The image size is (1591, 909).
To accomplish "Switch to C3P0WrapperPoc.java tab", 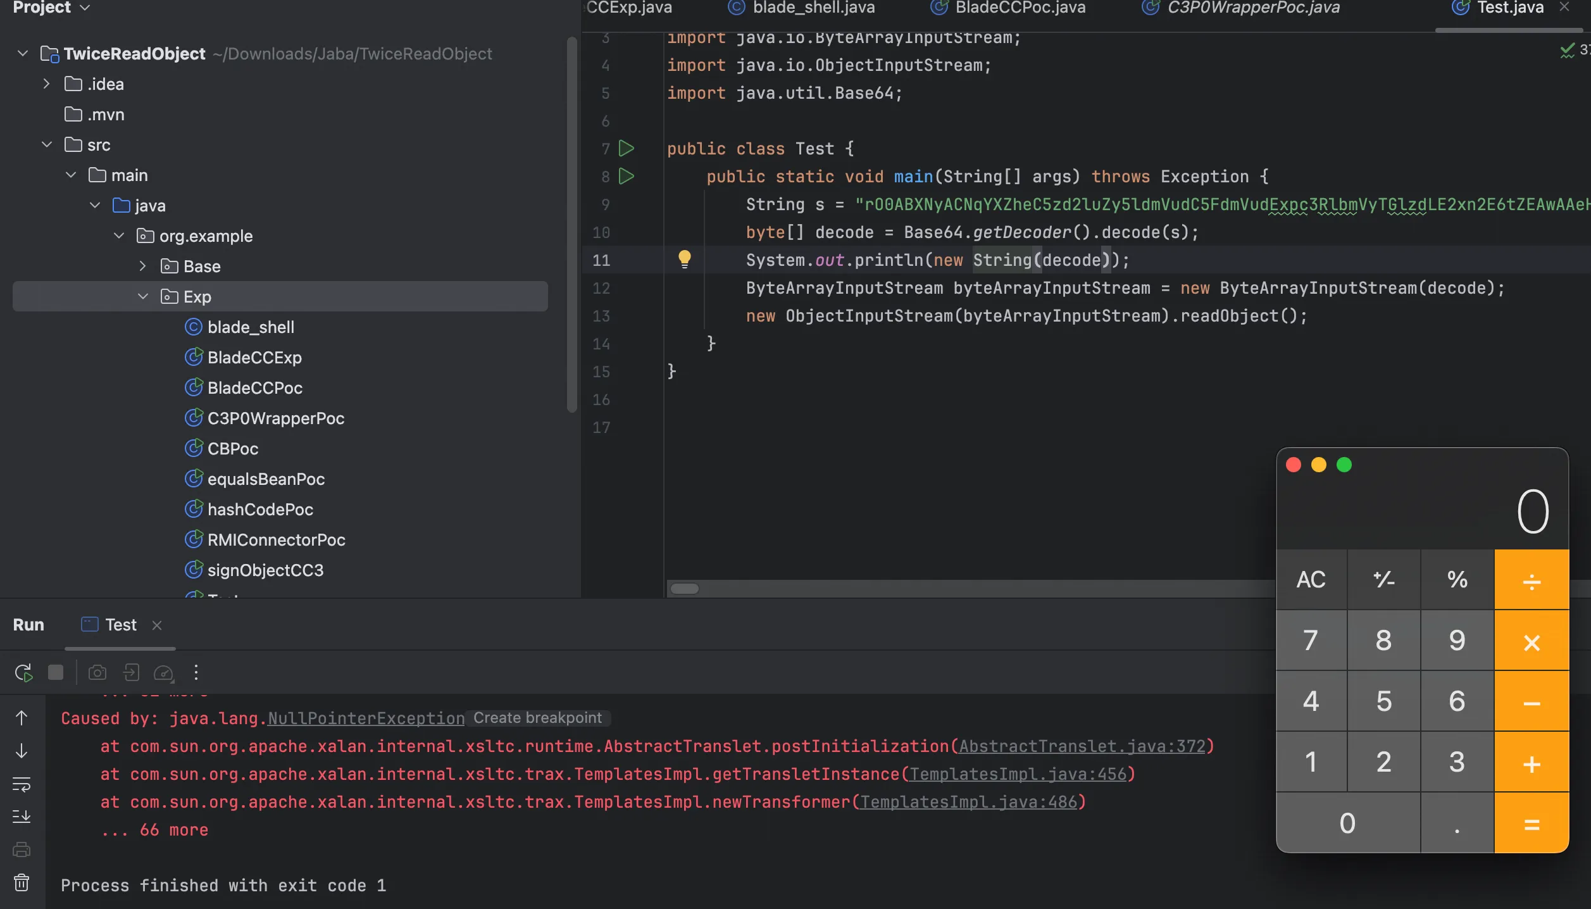I will (x=1252, y=8).
